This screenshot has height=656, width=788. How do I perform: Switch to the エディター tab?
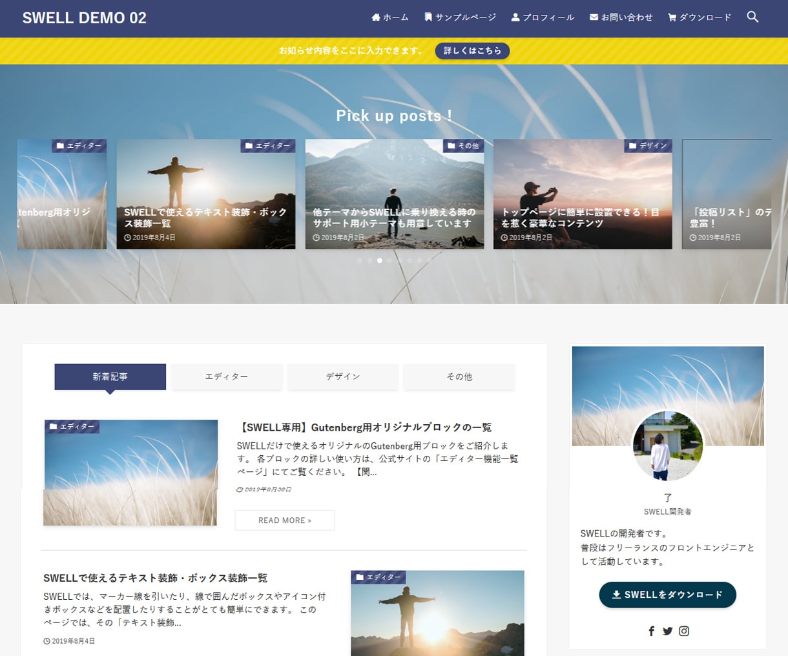pos(227,376)
